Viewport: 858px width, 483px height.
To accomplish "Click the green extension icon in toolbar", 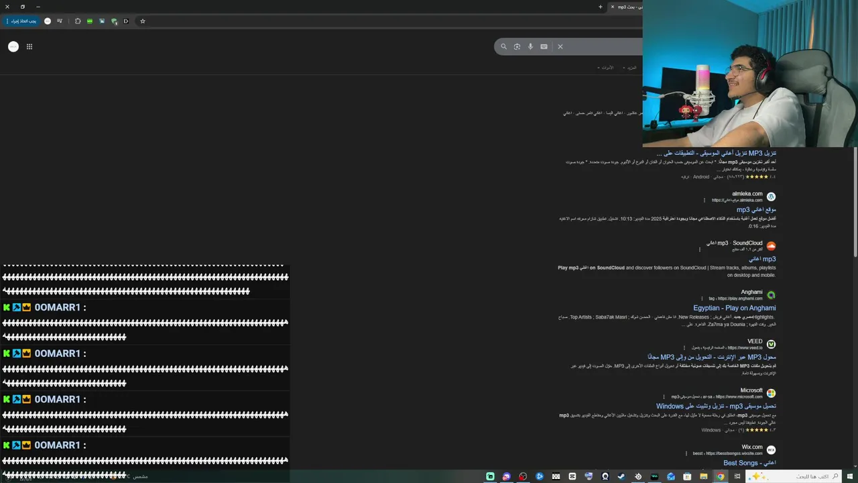I will tap(90, 21).
